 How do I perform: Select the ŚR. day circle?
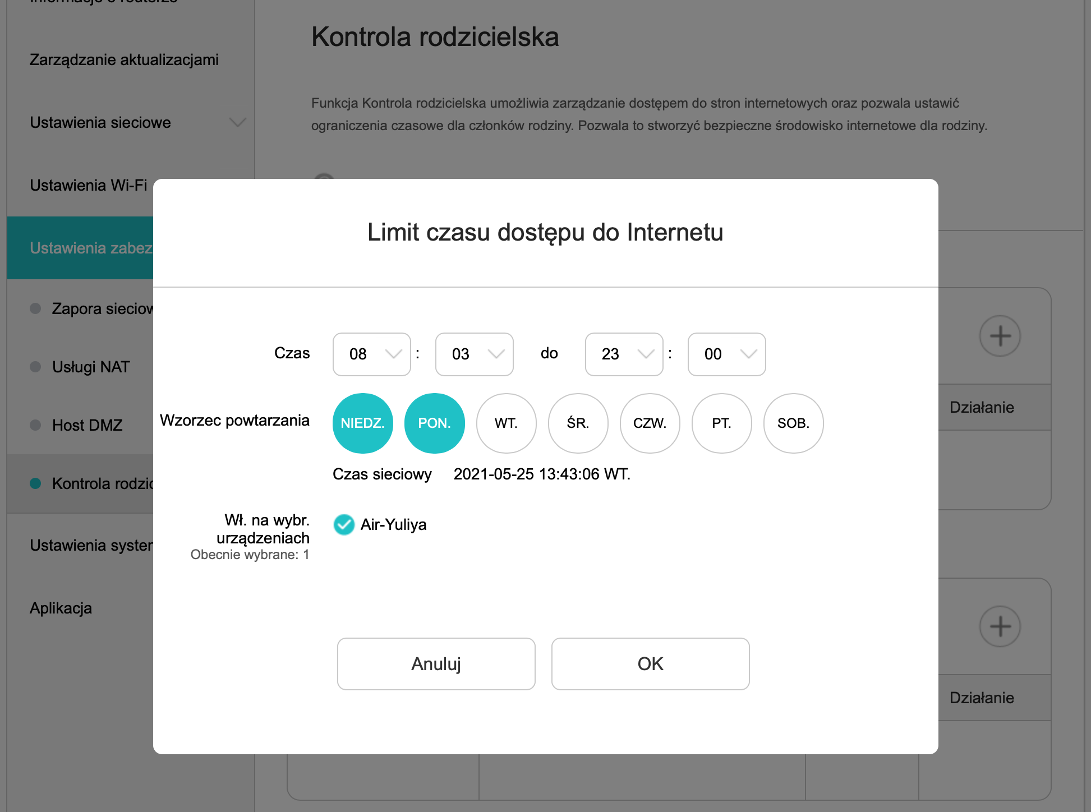click(578, 423)
